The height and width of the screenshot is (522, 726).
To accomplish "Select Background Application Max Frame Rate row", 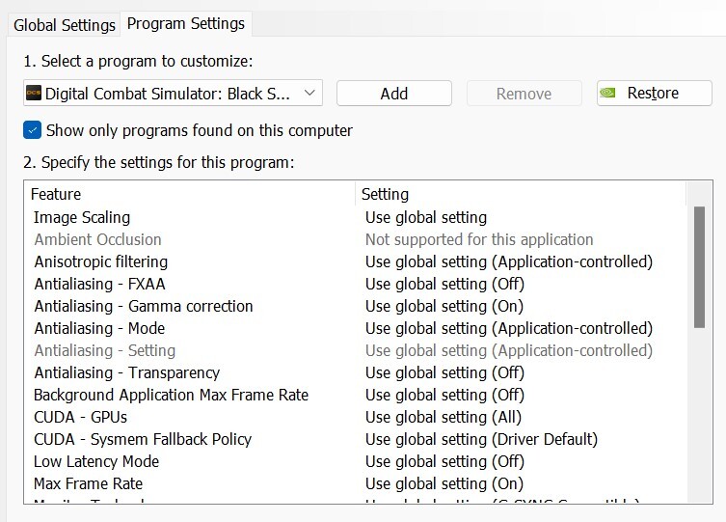I will point(356,395).
